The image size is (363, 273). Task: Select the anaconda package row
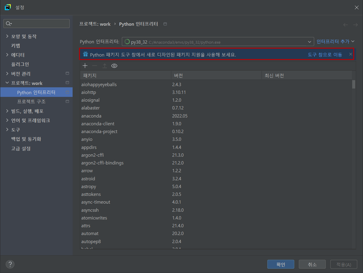(216, 116)
